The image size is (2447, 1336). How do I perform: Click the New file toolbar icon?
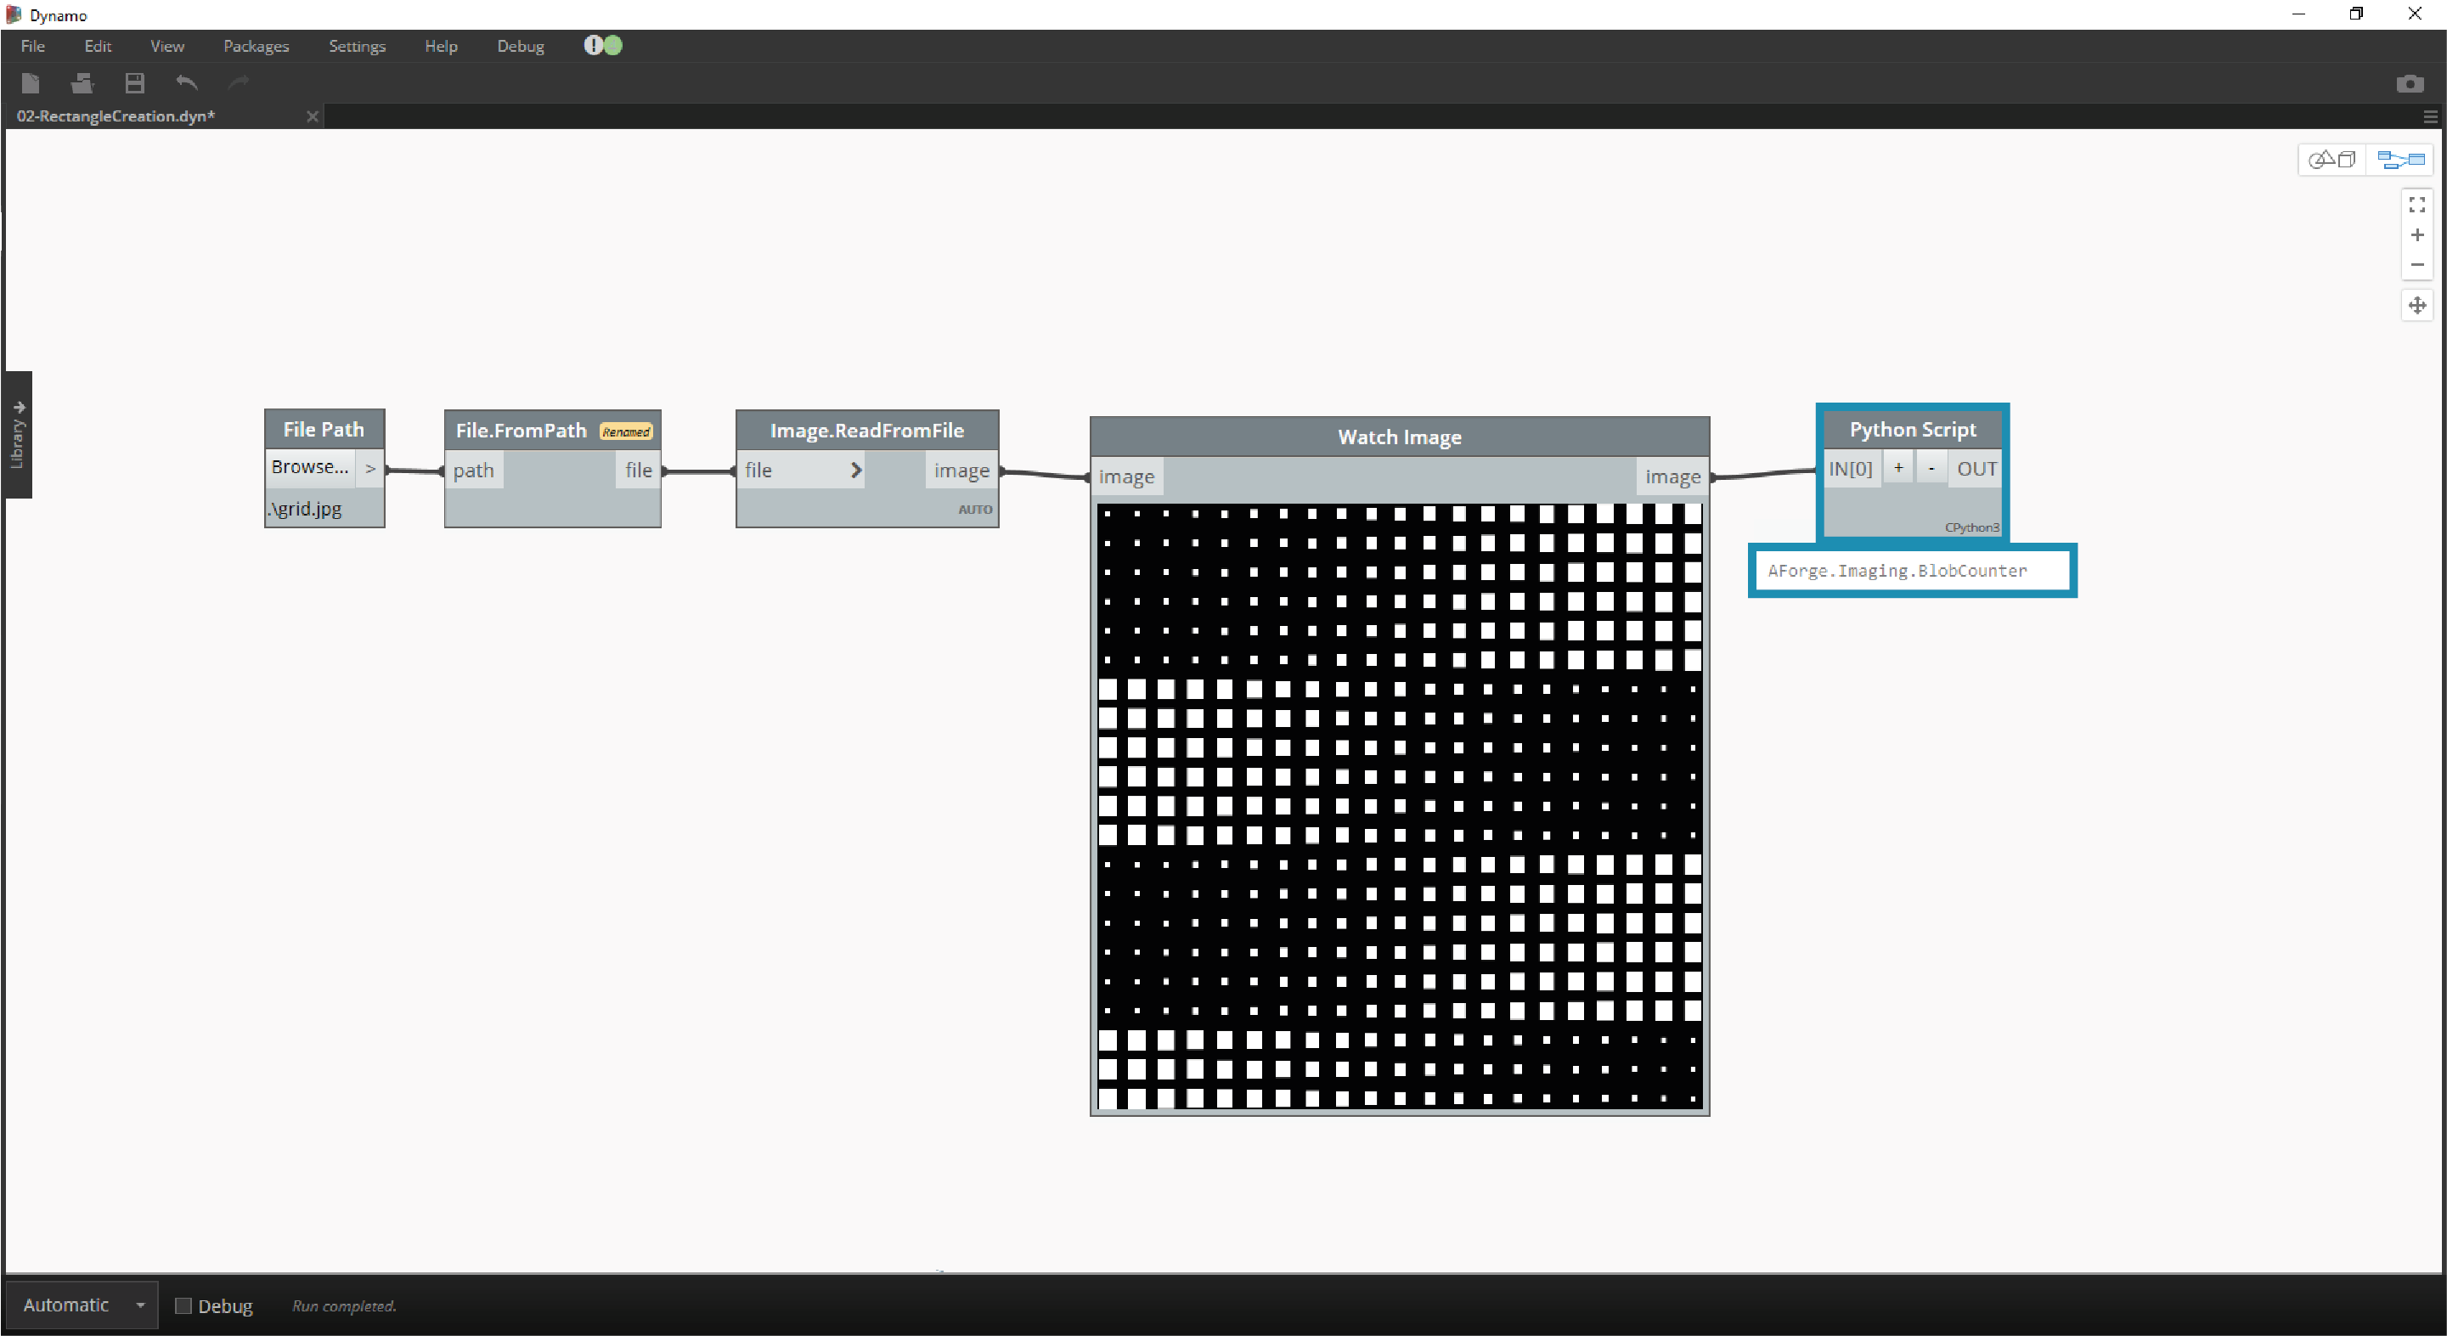pos(31,83)
